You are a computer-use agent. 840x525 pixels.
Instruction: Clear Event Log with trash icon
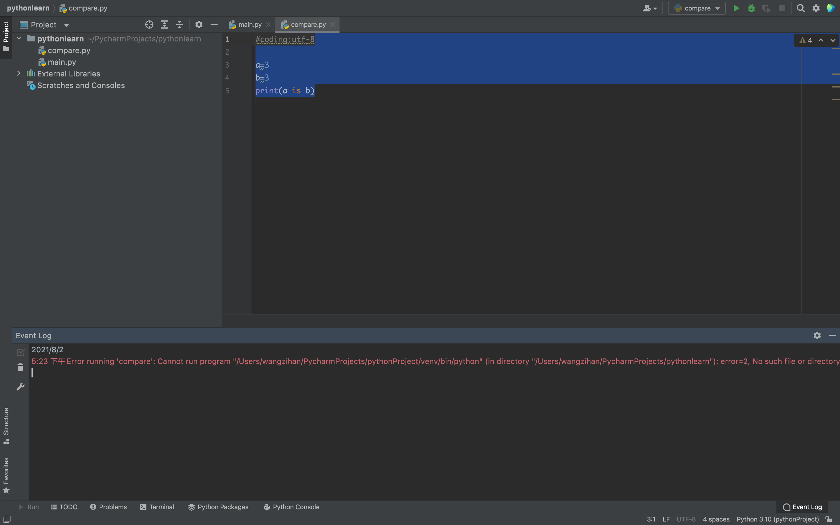click(20, 367)
